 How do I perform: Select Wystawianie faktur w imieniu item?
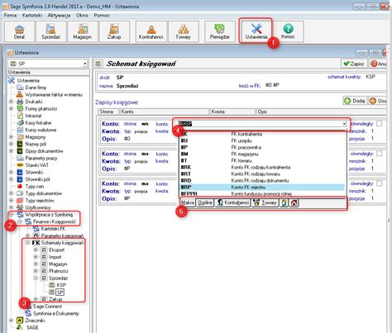54,94
